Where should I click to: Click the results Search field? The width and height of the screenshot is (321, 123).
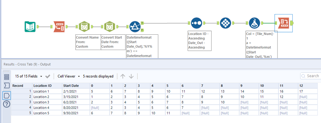[311, 76]
